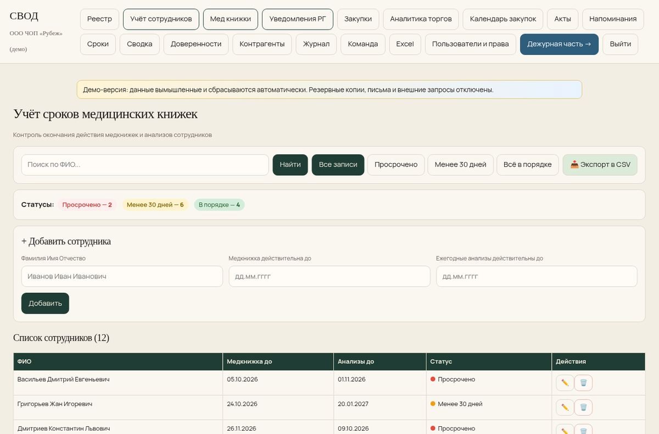659x434 pixels.
Task: Go to the Команда page
Action: (x=363, y=44)
